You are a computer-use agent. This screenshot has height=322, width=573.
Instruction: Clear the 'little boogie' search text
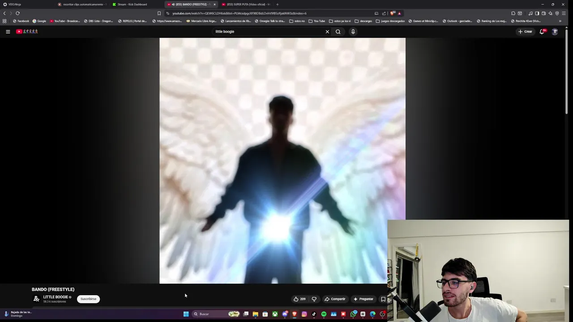point(327,31)
